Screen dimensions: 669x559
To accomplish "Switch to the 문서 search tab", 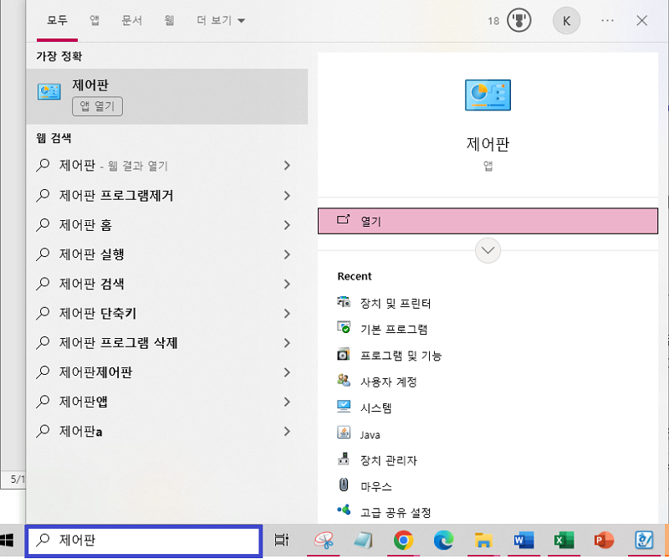I will (x=131, y=21).
